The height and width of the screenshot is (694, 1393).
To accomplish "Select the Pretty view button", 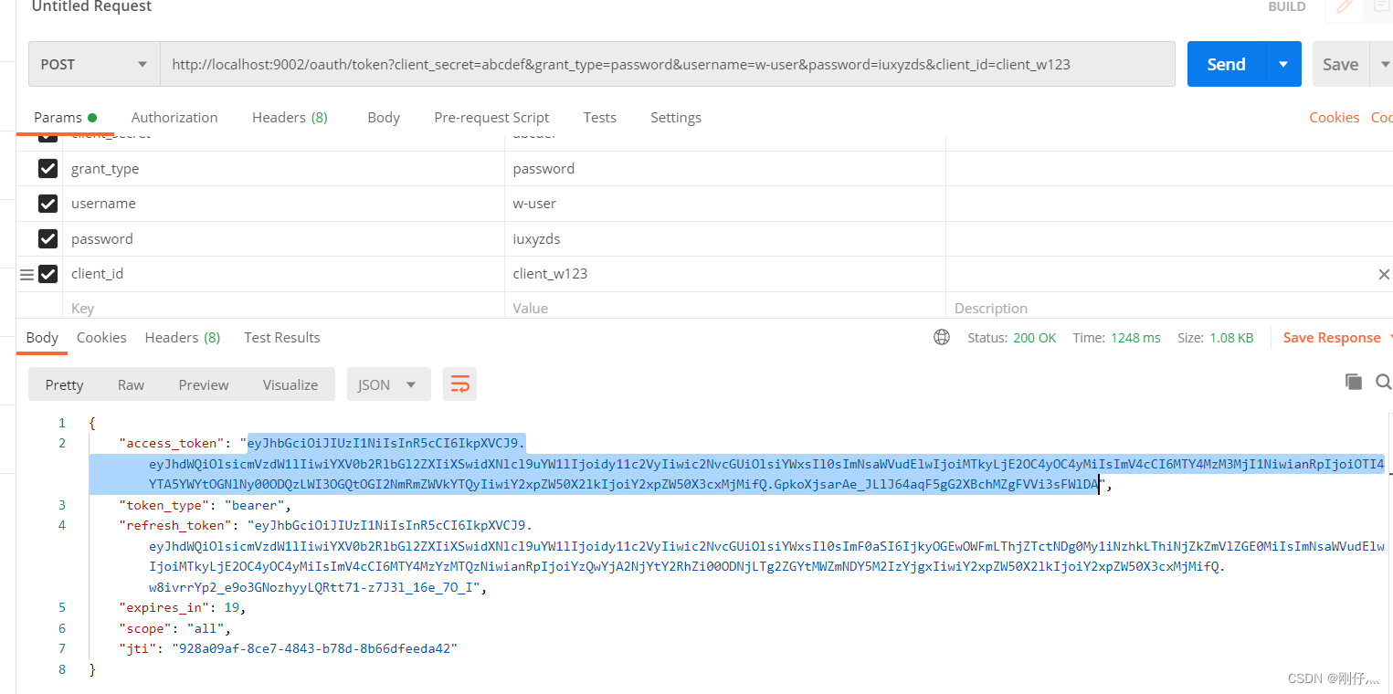I will point(64,384).
